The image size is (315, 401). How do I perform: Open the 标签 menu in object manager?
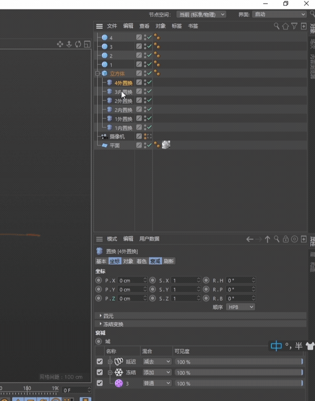click(x=176, y=26)
